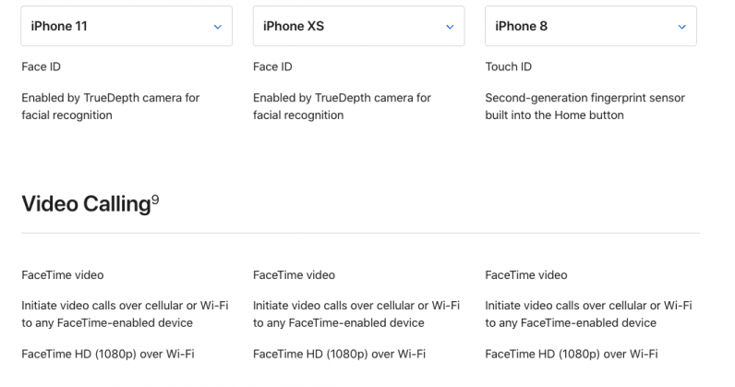Click FaceTime HD (1080p) text in middle column
This screenshot has width=735, height=387.
(339, 354)
